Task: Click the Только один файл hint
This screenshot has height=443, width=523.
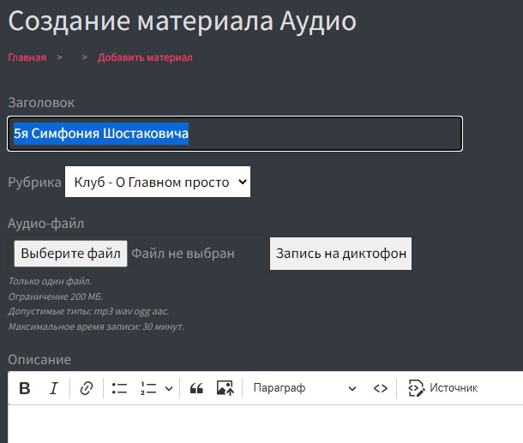Action: point(50,281)
